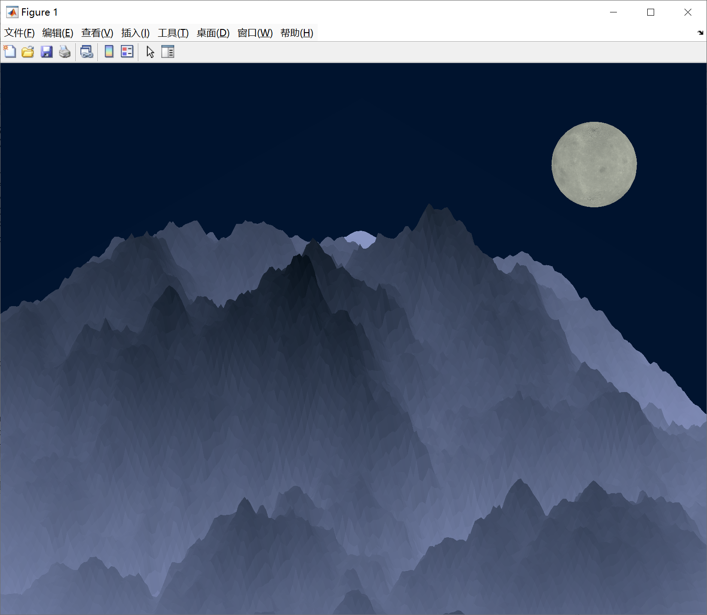Open the 插入(I) menu
The image size is (707, 615).
135,33
